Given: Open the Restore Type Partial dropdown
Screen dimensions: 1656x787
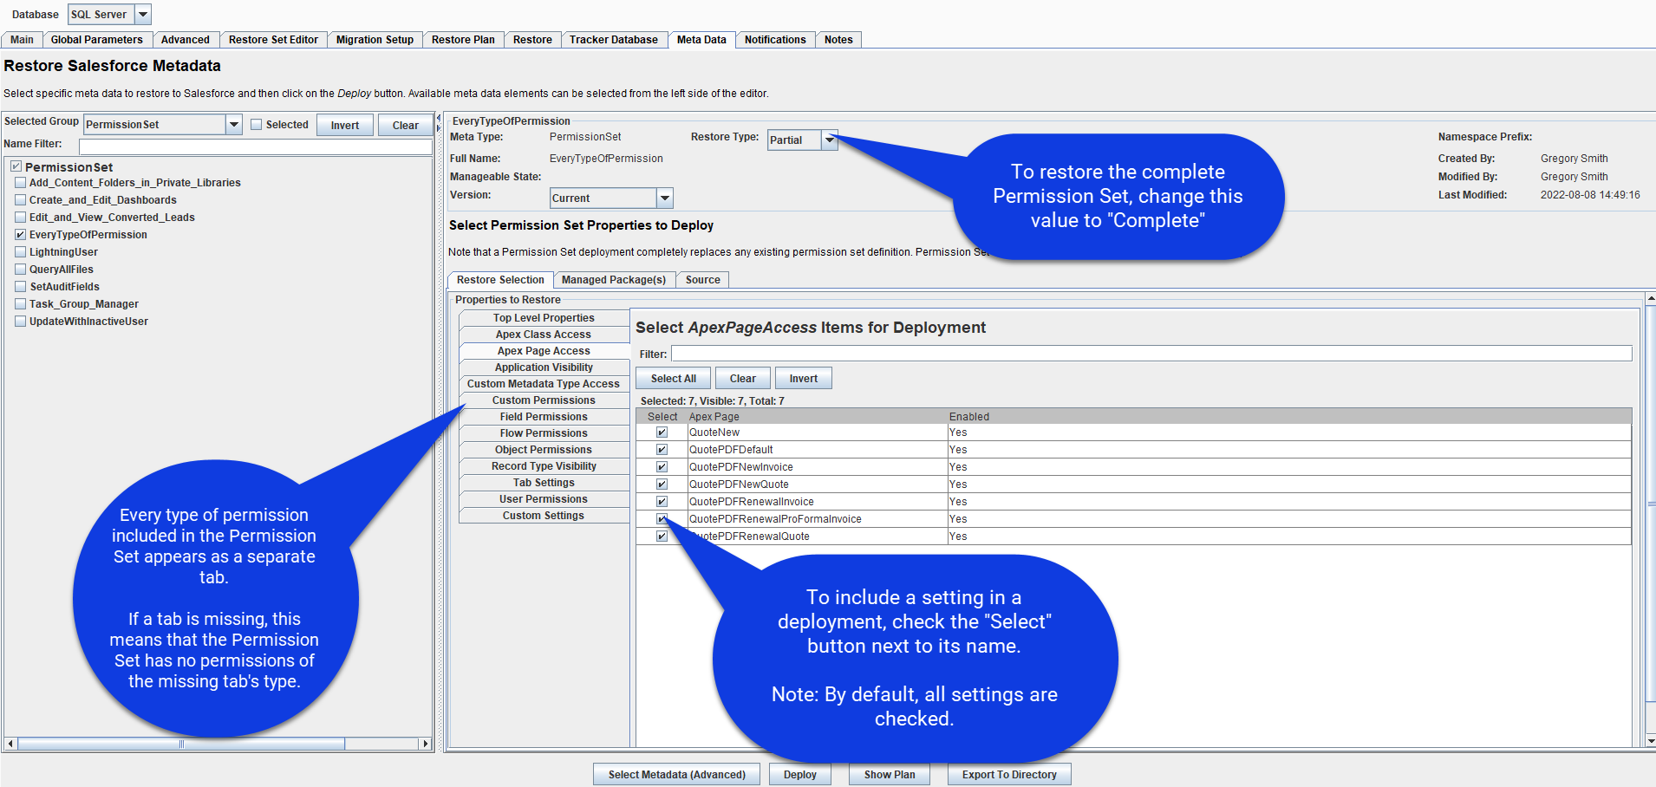Looking at the screenshot, I should 803,140.
